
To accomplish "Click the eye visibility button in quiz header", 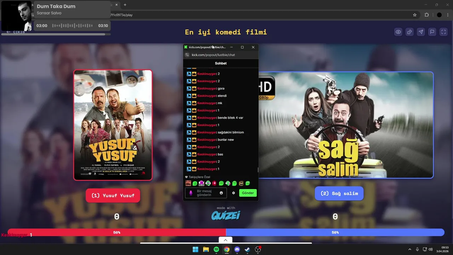I will 398,32.
